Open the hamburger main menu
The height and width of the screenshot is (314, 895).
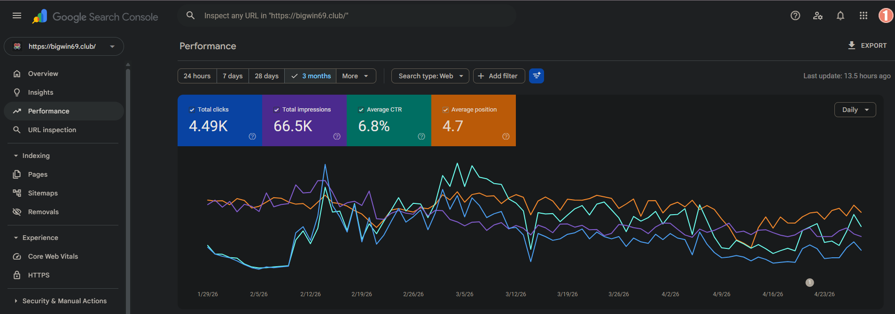(x=17, y=15)
